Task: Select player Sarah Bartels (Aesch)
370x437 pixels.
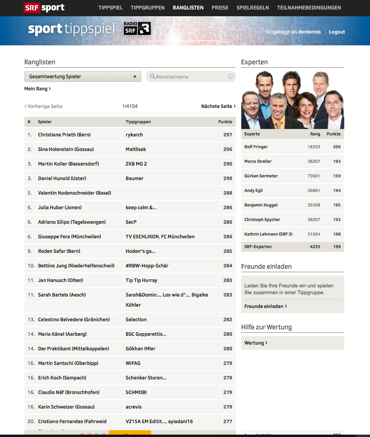Action: 62,295
